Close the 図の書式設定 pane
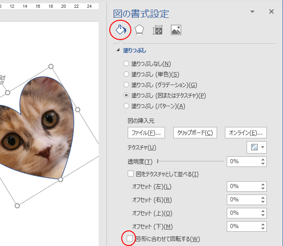This screenshot has height=246, width=283. pos(271,11)
